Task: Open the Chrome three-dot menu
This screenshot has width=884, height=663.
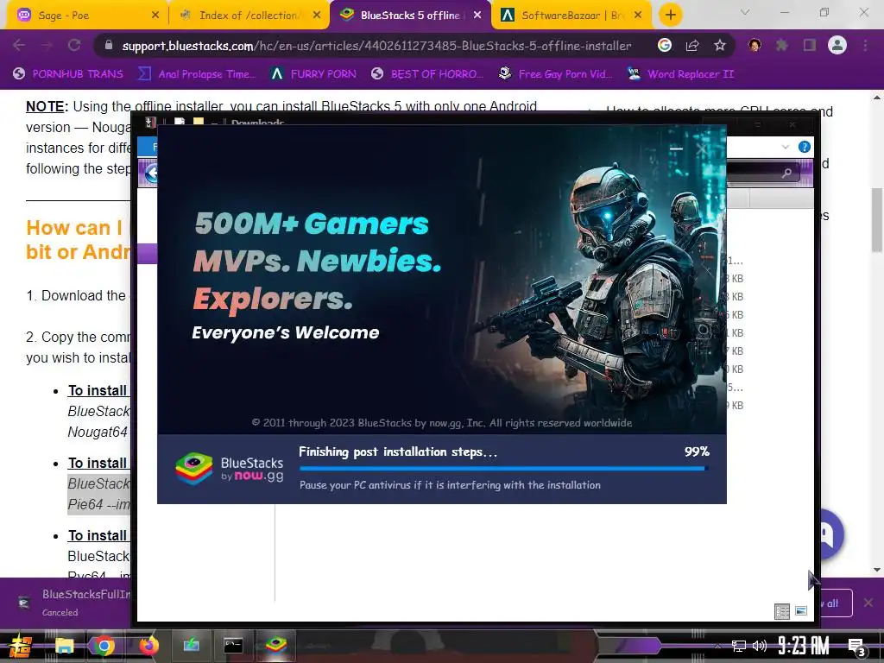Action: click(x=865, y=45)
